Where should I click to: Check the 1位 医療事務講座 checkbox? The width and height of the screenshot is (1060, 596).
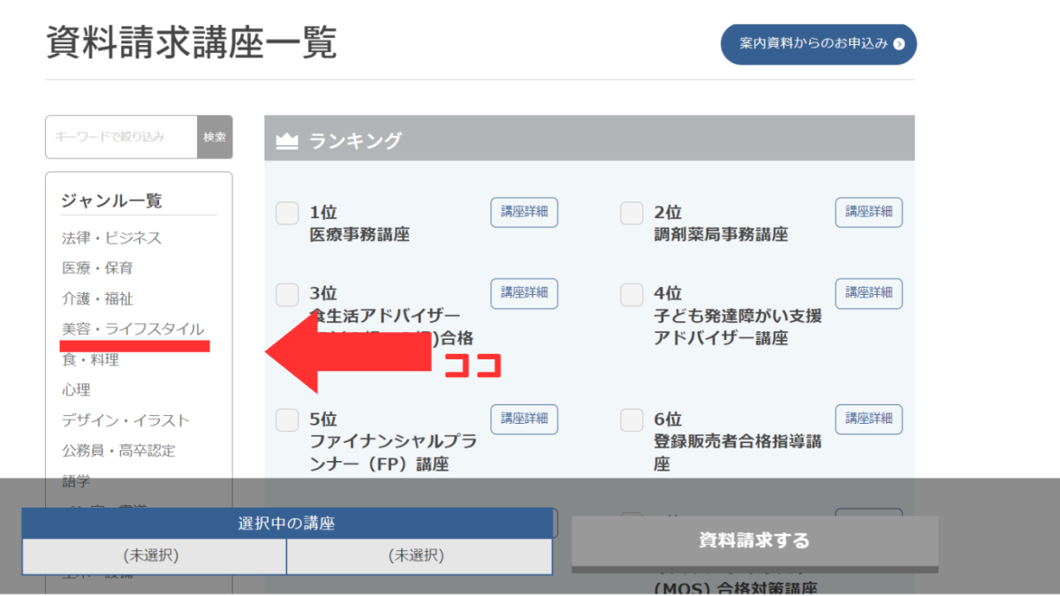coord(287,213)
